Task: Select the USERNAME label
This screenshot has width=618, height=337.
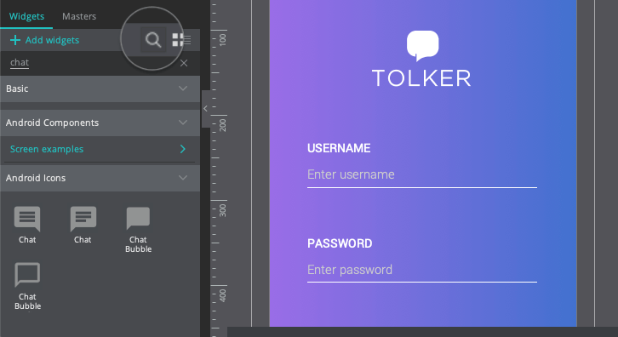Action: pyautogui.click(x=339, y=148)
